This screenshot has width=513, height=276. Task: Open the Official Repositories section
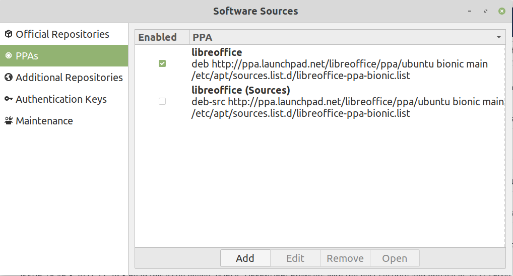pos(62,34)
